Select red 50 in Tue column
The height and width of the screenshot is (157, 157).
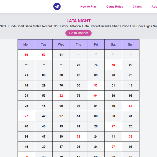point(44,55)
